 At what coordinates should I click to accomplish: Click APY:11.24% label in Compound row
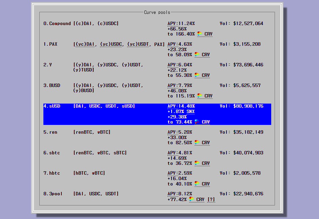[181, 24]
